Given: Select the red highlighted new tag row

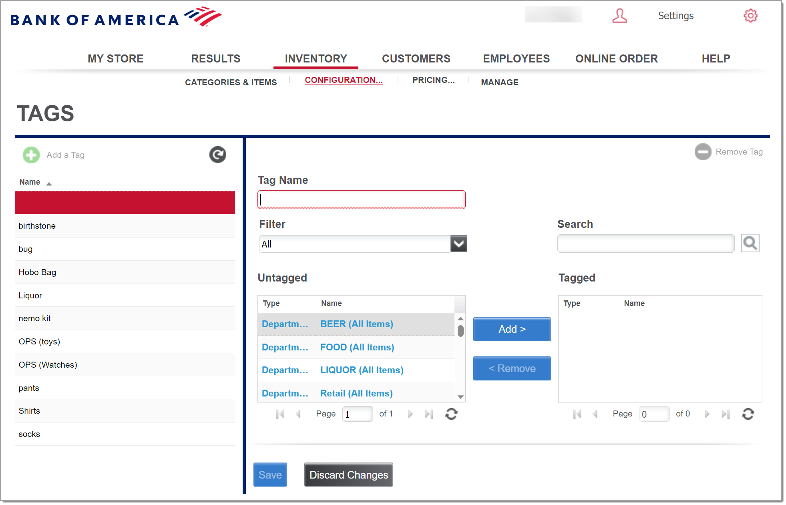Looking at the screenshot, I should point(125,203).
